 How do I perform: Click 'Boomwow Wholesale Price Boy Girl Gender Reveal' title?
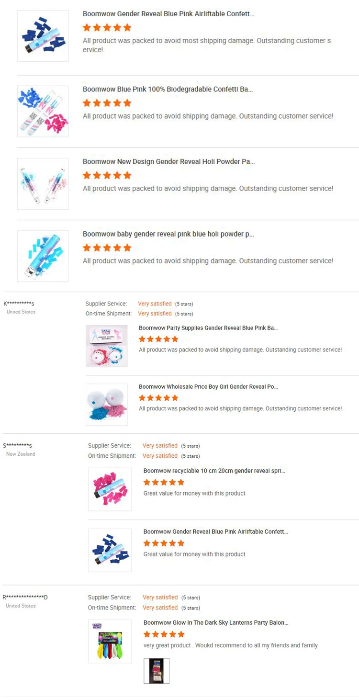[208, 387]
